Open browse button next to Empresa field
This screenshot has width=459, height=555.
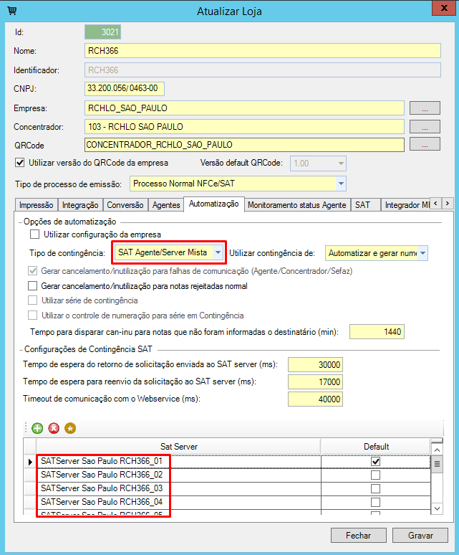[x=424, y=108]
